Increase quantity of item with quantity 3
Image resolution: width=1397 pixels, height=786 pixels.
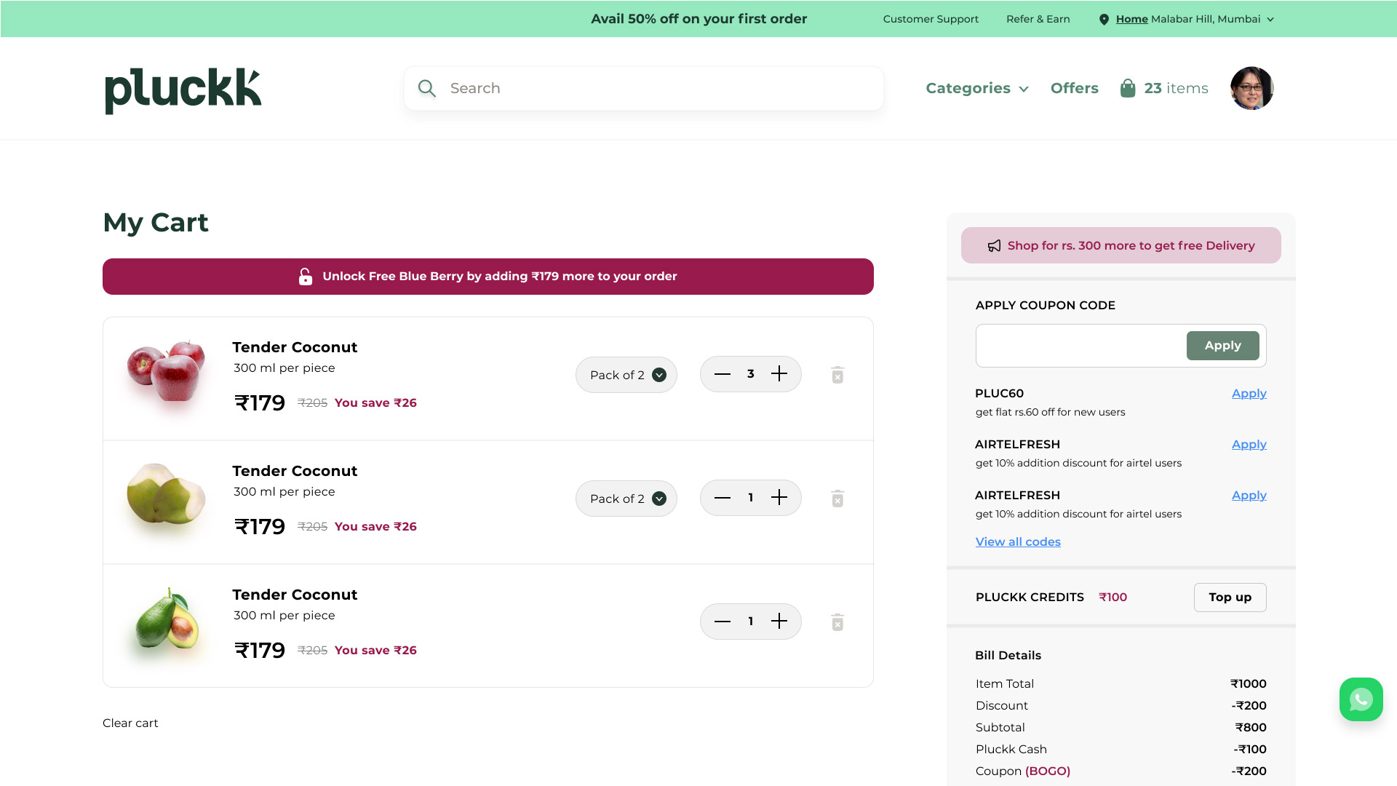click(x=779, y=374)
